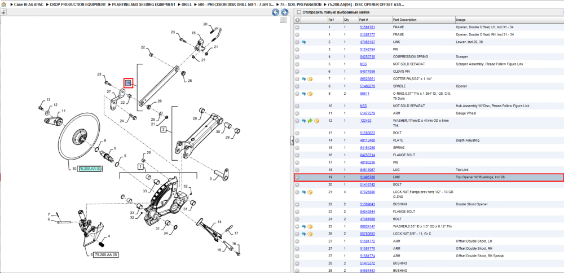
Task: Click the blue arrow icon on WASHER 86624147 row
Action: tap(303, 227)
